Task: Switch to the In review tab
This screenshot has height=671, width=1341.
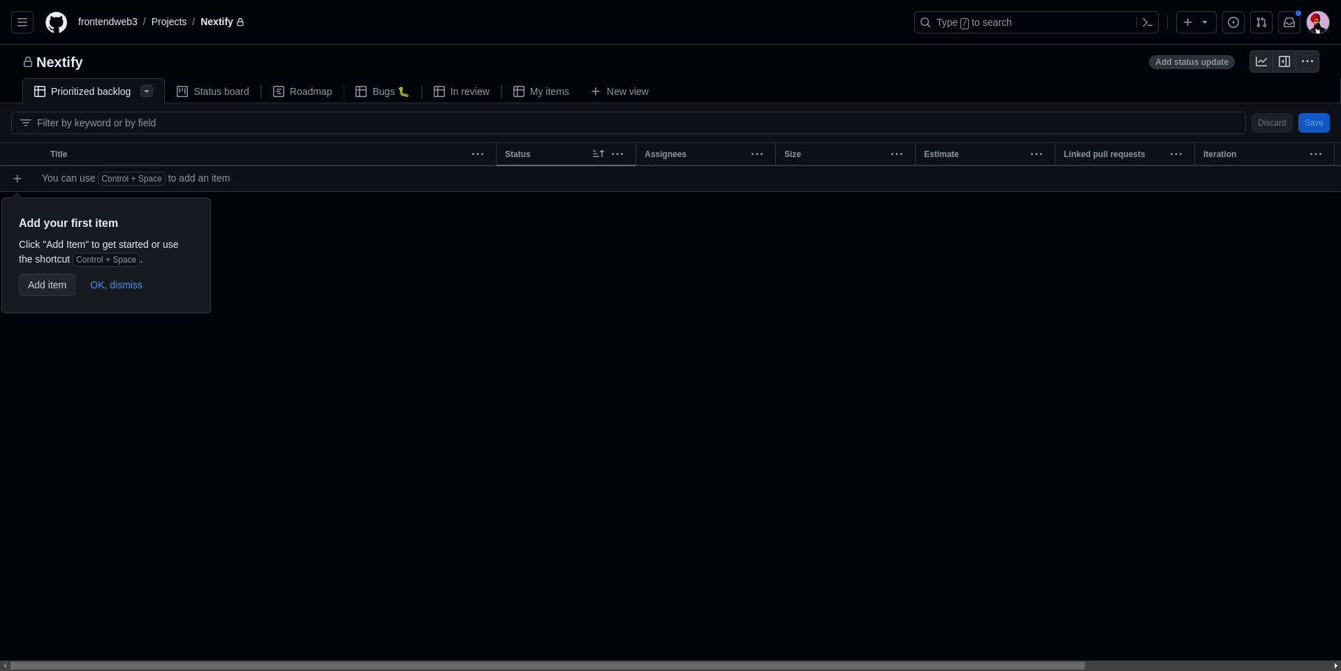Action: [x=462, y=91]
